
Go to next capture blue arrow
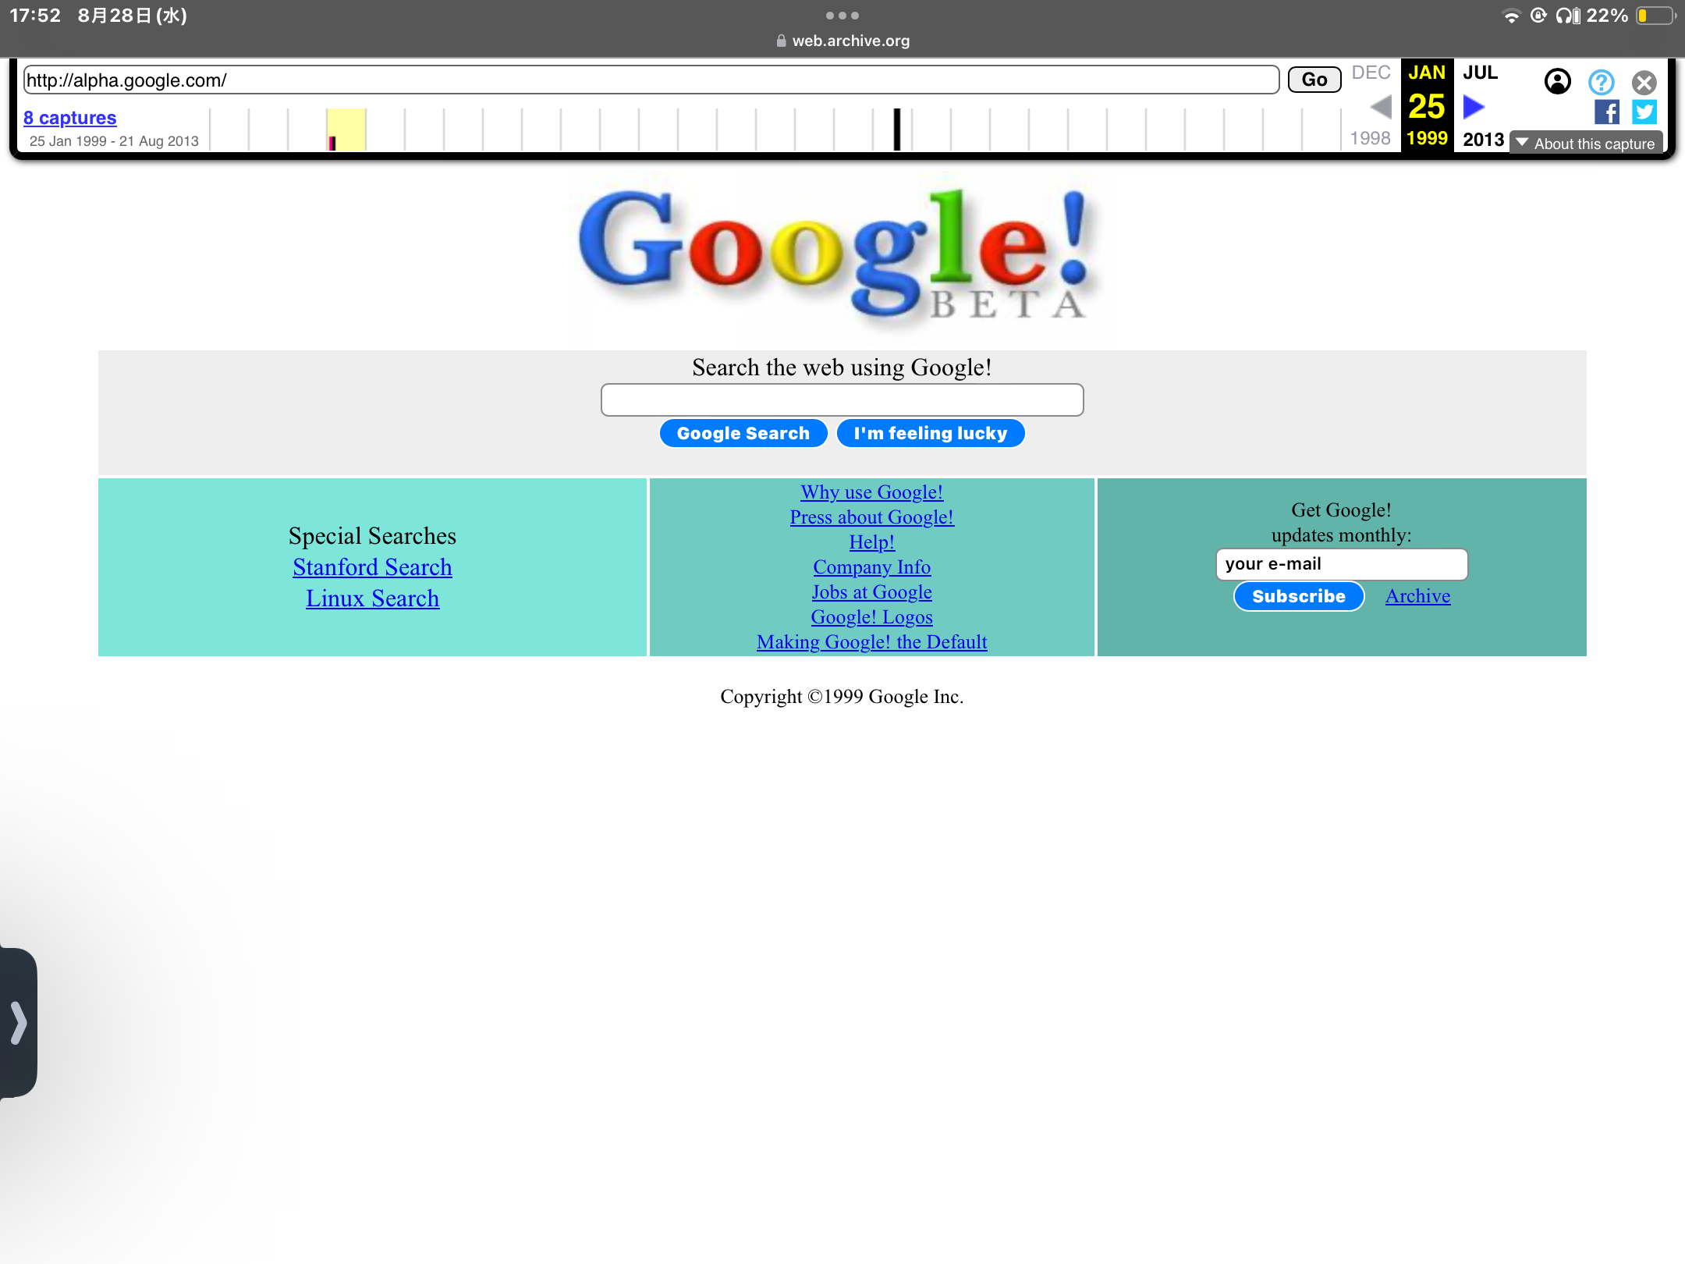click(x=1474, y=106)
